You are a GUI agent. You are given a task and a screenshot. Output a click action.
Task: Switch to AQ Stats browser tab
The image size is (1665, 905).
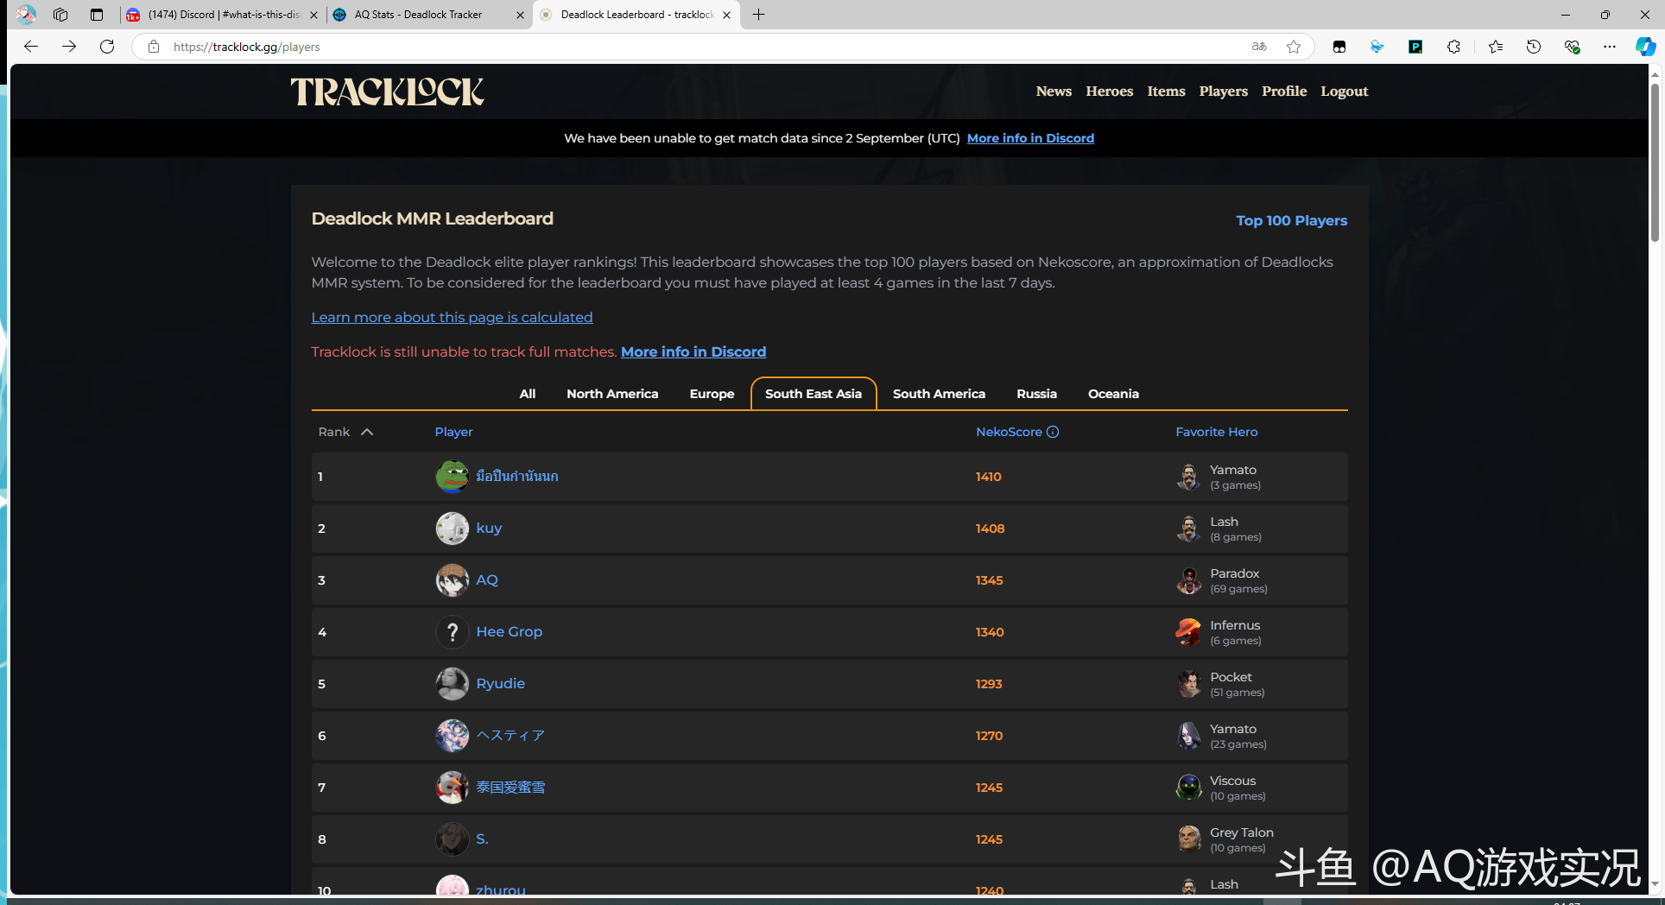[x=419, y=15]
